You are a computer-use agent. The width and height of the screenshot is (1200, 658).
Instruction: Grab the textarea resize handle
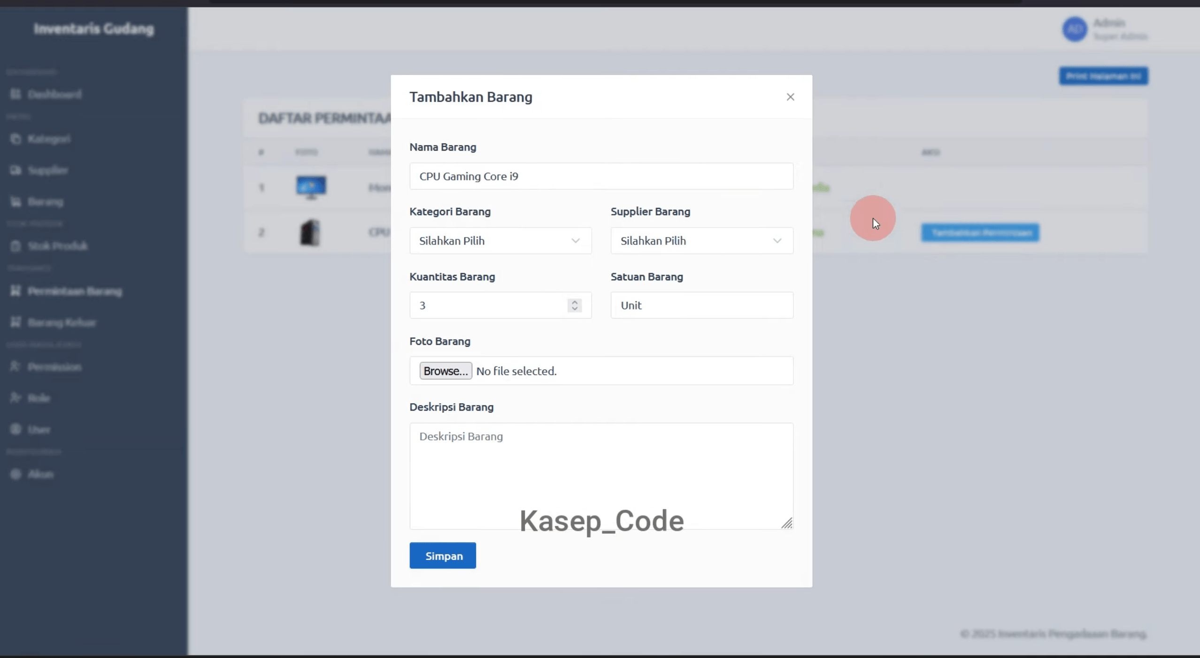[x=787, y=523]
